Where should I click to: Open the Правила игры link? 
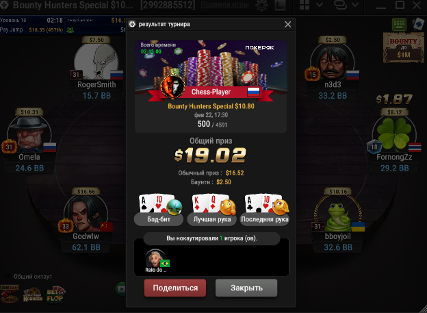(x=224, y=5)
